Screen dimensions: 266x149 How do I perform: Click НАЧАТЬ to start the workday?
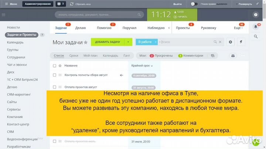pyautogui.click(x=181, y=17)
